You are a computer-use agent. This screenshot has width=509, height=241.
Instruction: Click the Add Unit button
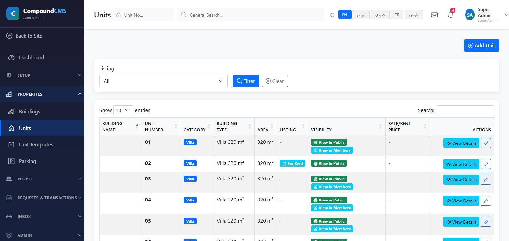pos(481,45)
